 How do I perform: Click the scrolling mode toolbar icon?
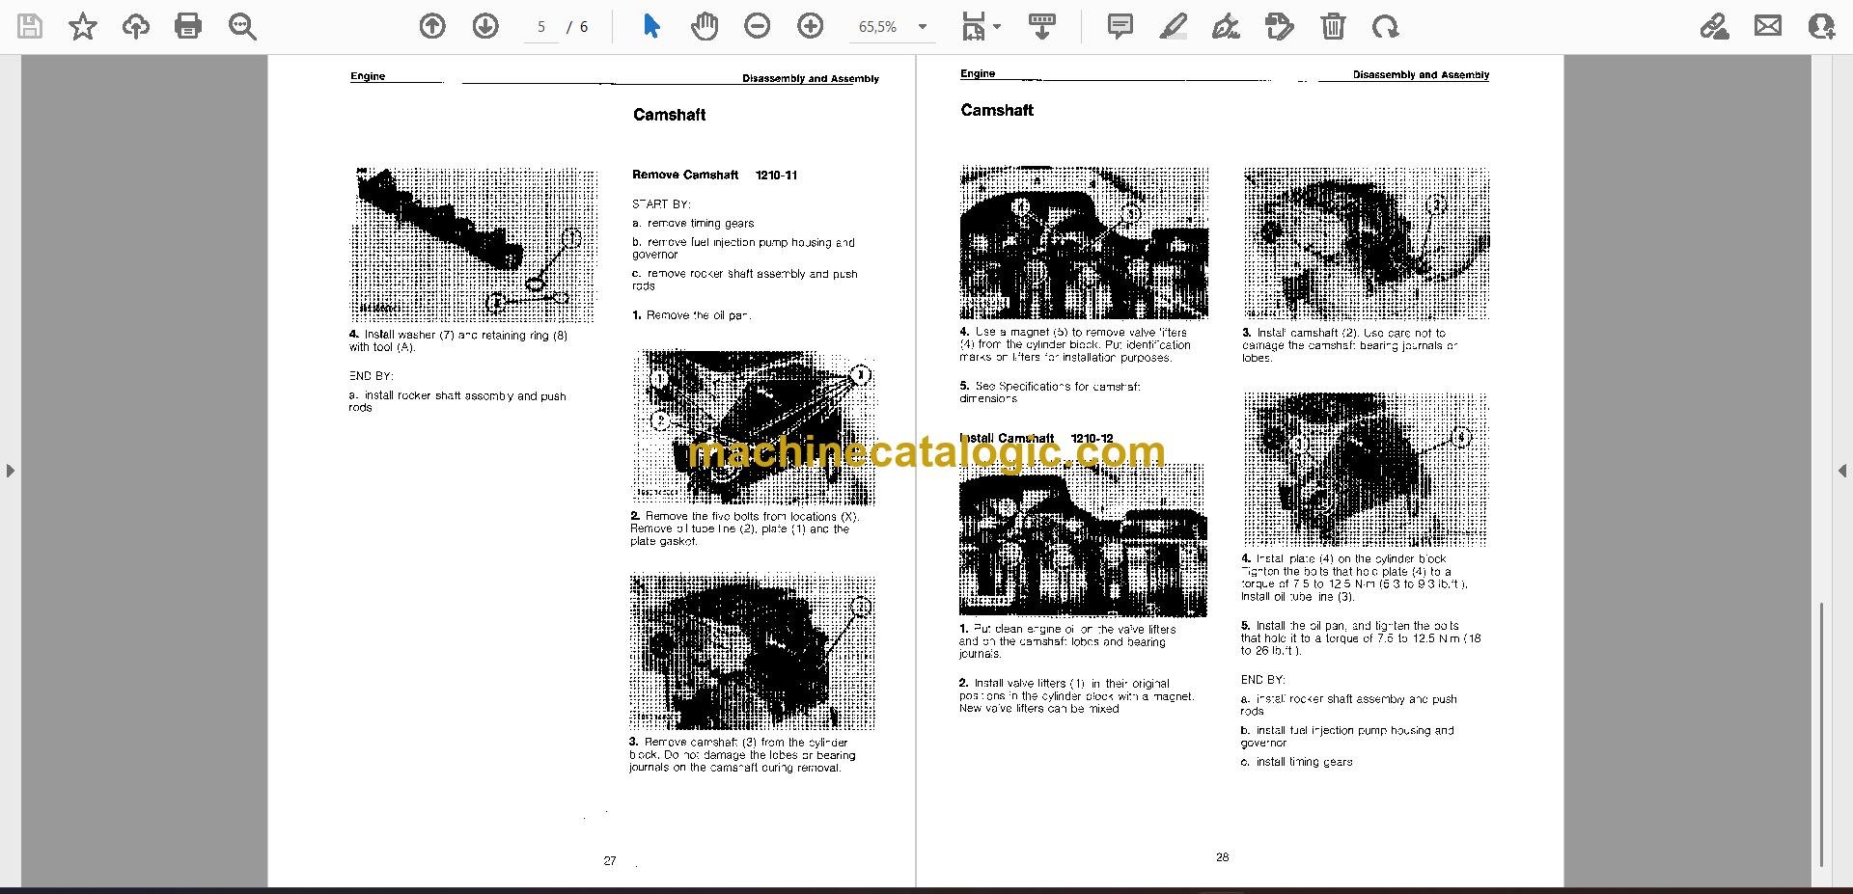coord(1041,27)
